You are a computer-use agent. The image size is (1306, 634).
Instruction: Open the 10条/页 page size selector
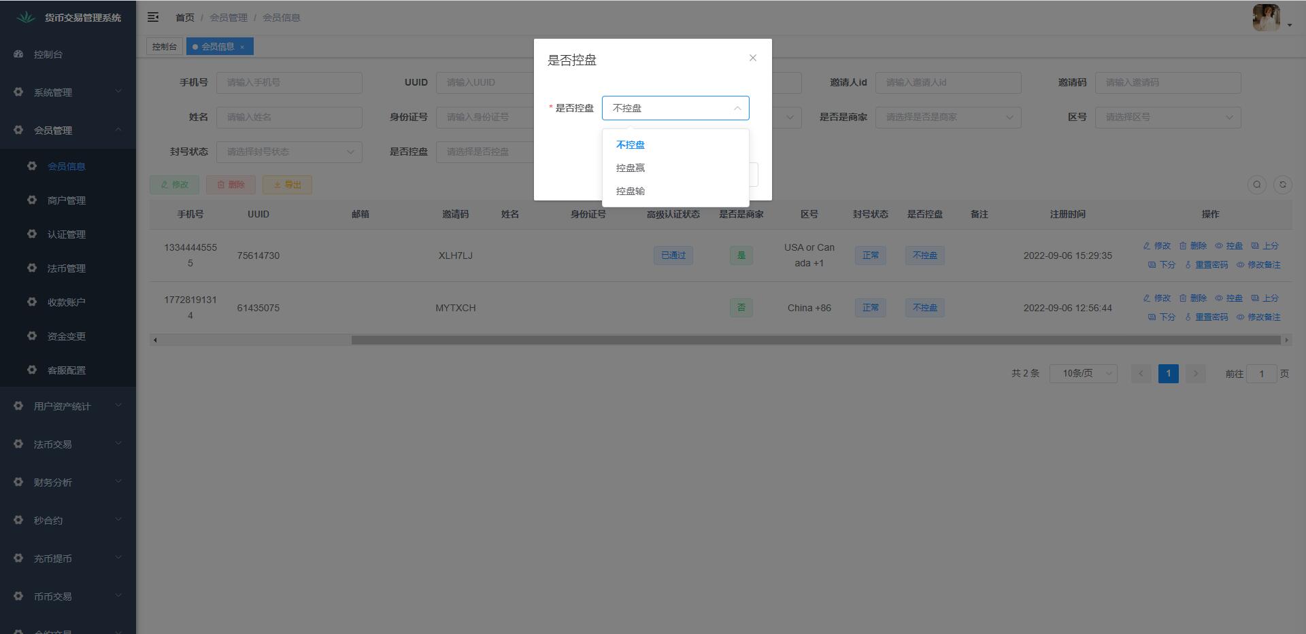pyautogui.click(x=1083, y=373)
